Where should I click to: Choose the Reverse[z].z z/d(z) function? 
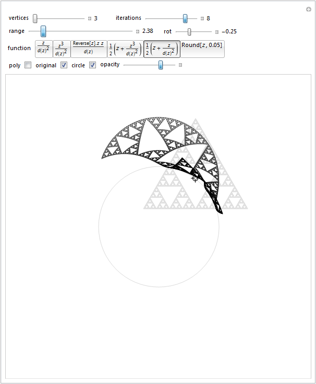[x=89, y=49]
